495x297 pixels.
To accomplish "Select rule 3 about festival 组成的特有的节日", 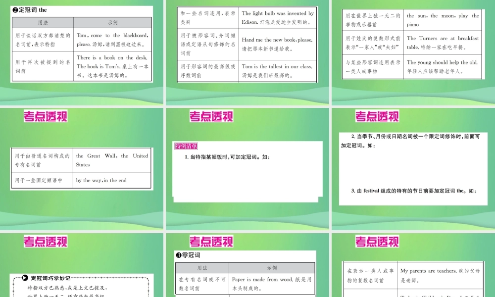I will tap(413, 191).
